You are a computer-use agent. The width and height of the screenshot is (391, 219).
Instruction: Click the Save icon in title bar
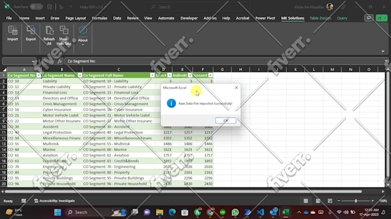49,7
